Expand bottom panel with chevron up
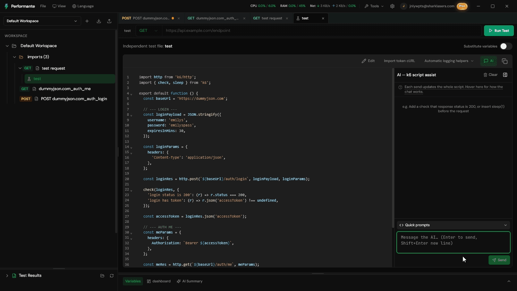This screenshot has height=291, width=517. (x=509, y=281)
